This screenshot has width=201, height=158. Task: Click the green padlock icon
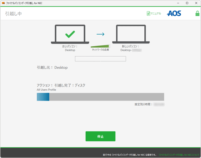(x=197, y=13)
